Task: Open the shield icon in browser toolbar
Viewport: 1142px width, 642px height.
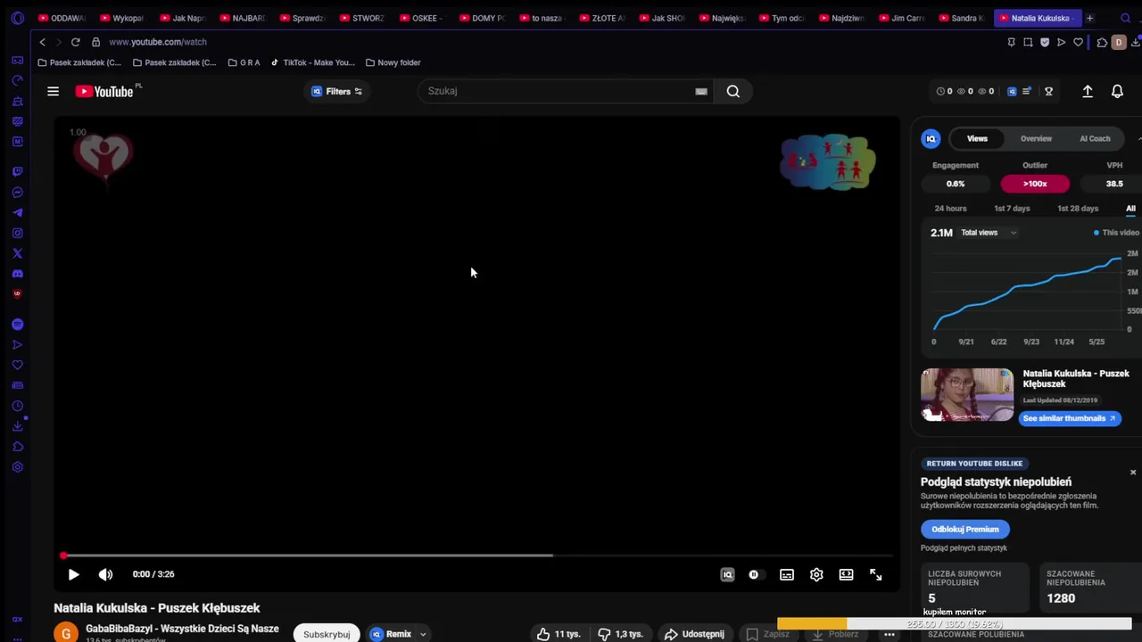Action: (1045, 42)
